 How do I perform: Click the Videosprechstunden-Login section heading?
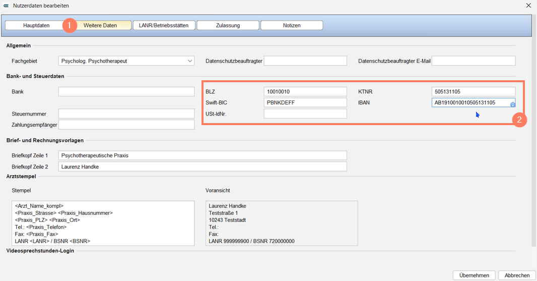point(40,251)
